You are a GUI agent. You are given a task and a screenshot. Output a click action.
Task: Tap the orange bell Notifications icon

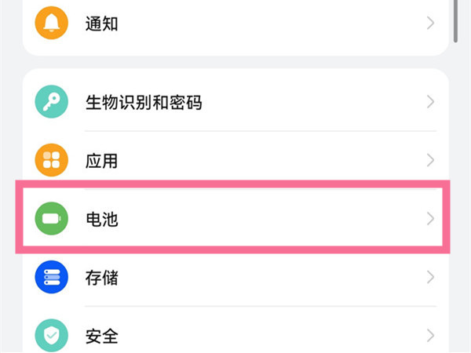52,23
